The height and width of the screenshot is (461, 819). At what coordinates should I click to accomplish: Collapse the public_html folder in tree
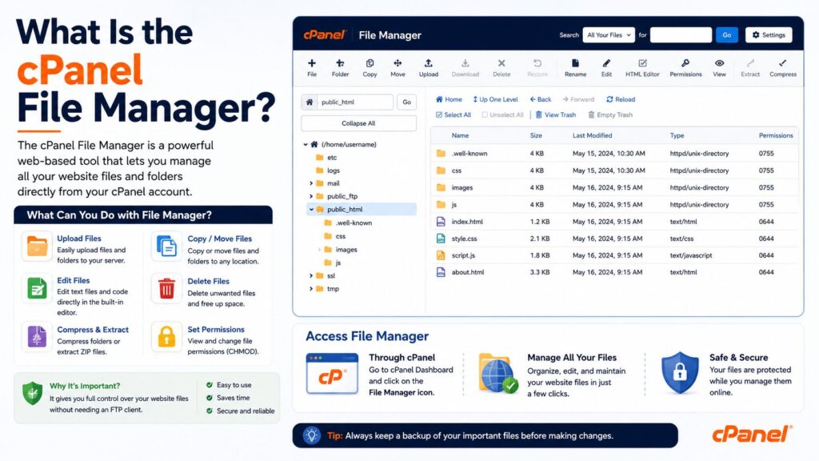[311, 209]
